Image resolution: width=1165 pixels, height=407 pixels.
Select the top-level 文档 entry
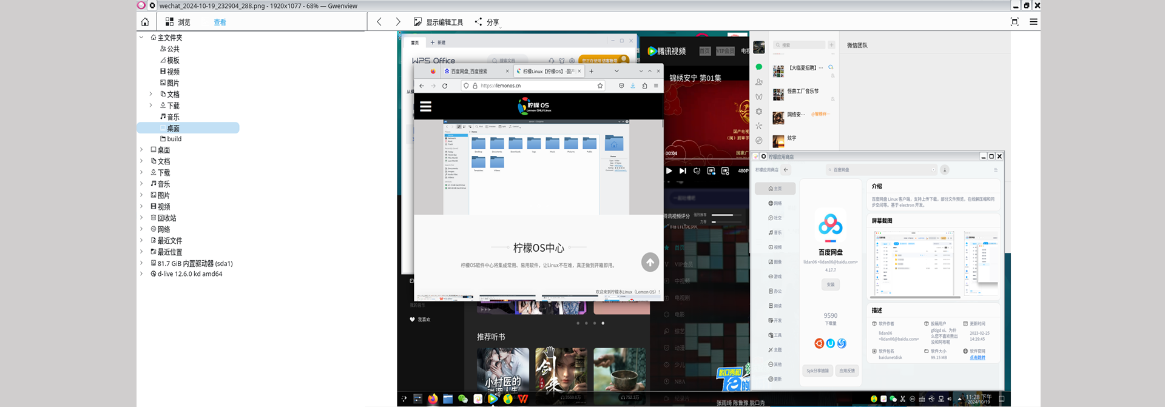(160, 161)
